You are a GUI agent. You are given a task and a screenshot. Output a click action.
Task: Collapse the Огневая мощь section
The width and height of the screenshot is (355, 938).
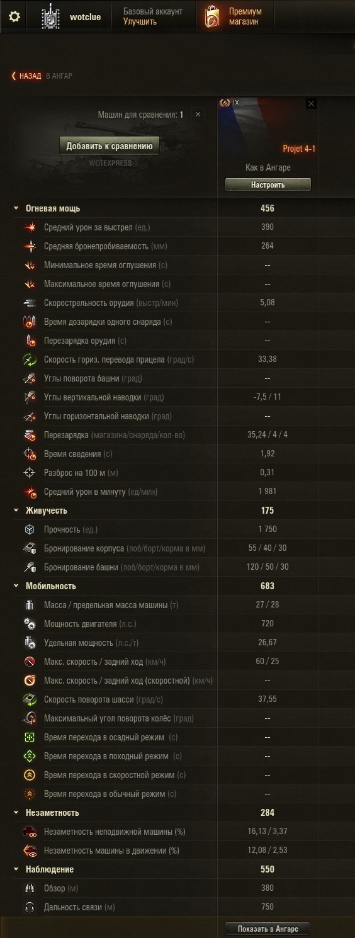click(x=16, y=208)
